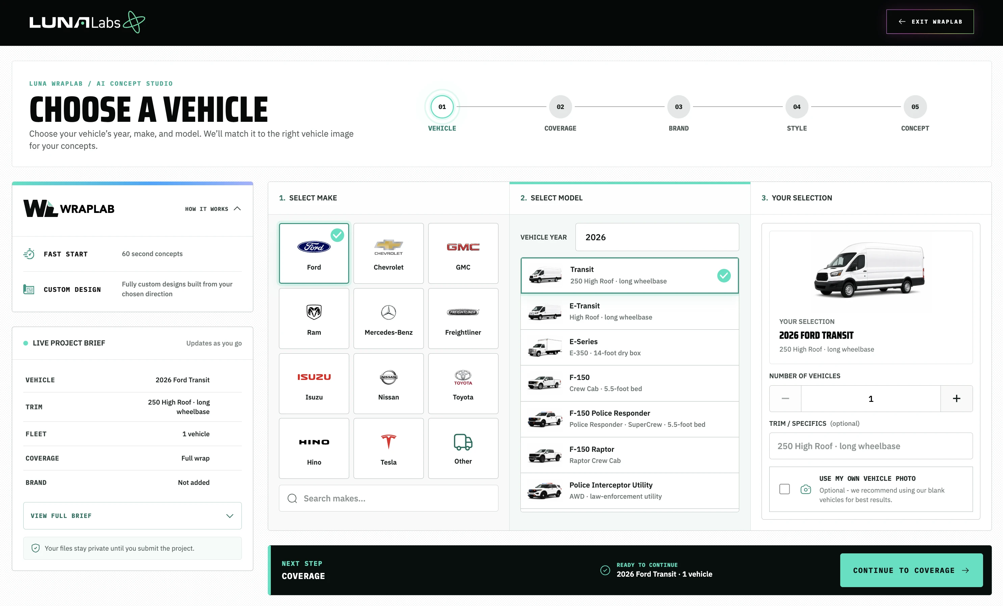The height and width of the screenshot is (606, 1003).
Task: Click Continue to Coverage button
Action: 911,570
